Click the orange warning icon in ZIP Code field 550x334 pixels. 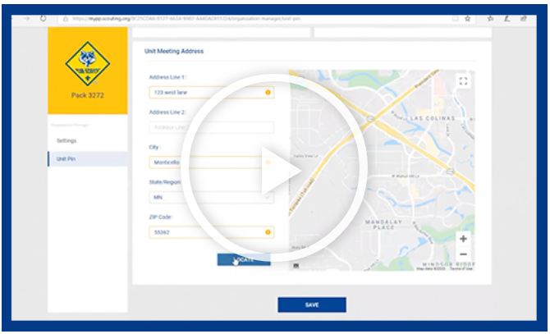point(268,232)
